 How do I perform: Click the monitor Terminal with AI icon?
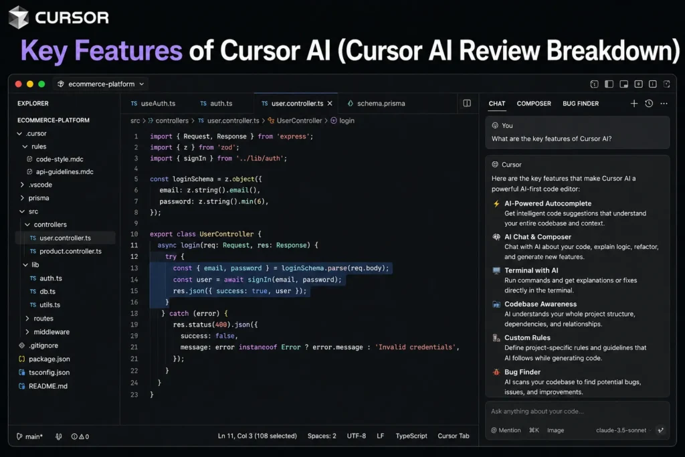tap(496, 270)
